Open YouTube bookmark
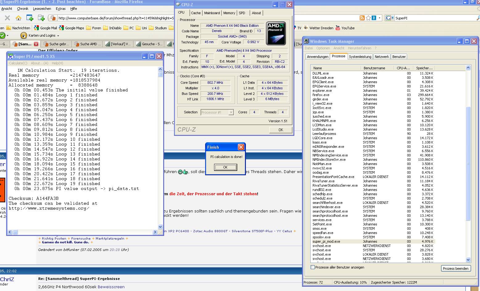The image size is (480, 291). [345, 28]
